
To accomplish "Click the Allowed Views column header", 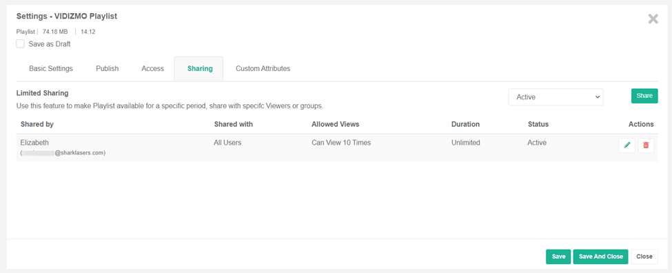I will (335, 124).
